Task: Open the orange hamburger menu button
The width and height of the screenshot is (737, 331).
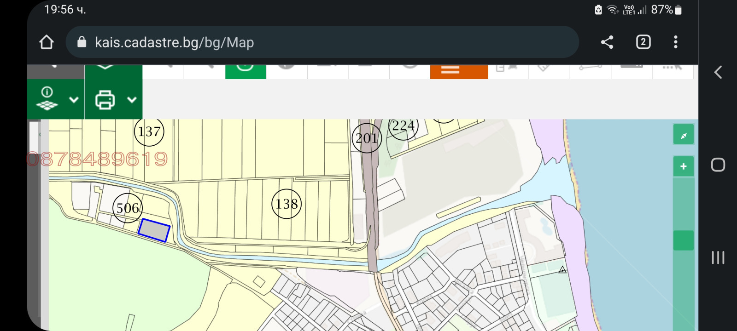Action: [x=459, y=71]
